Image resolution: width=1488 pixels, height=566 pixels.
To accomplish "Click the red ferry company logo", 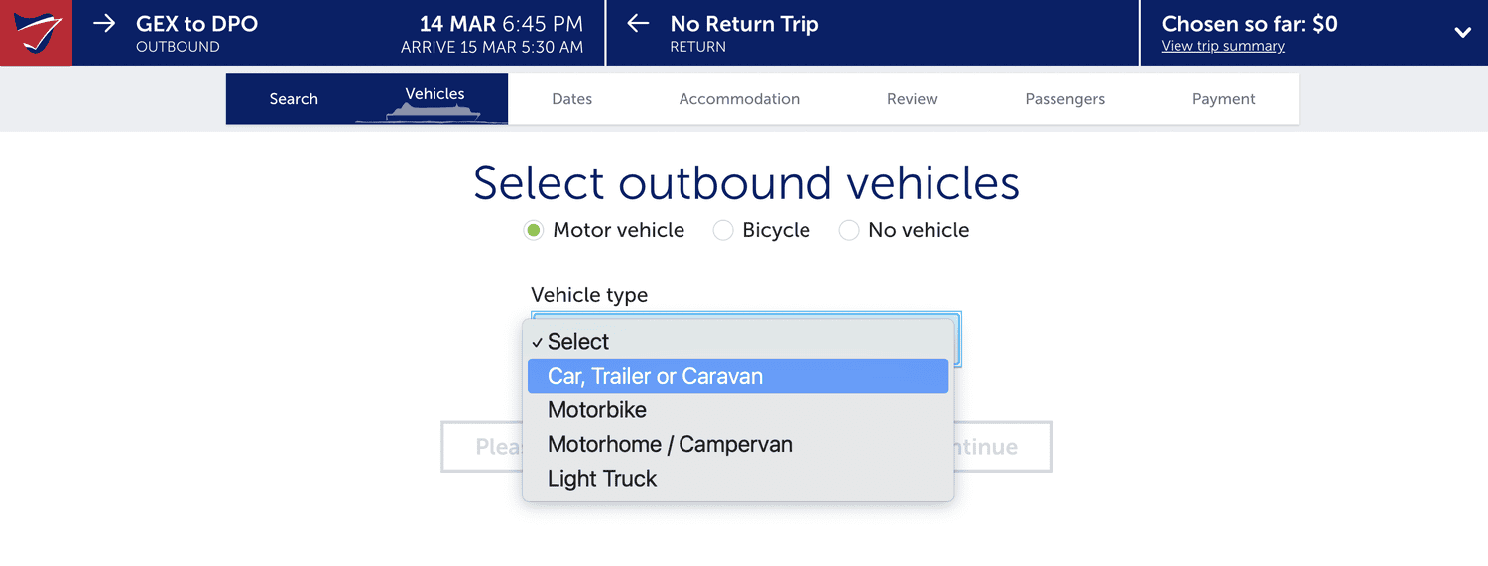I will 36,33.
